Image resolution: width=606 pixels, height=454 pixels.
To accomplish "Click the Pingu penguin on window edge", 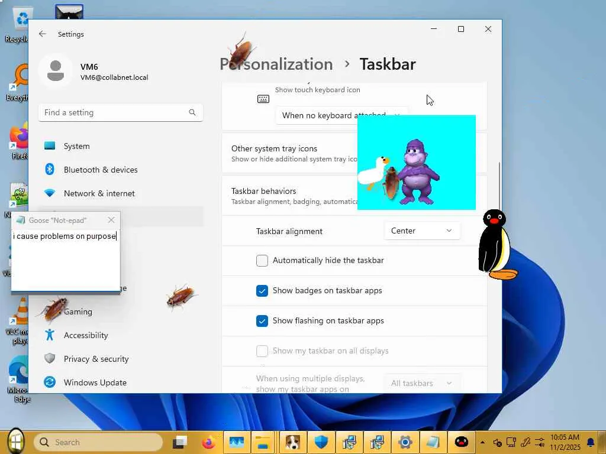I will pyautogui.click(x=497, y=244).
